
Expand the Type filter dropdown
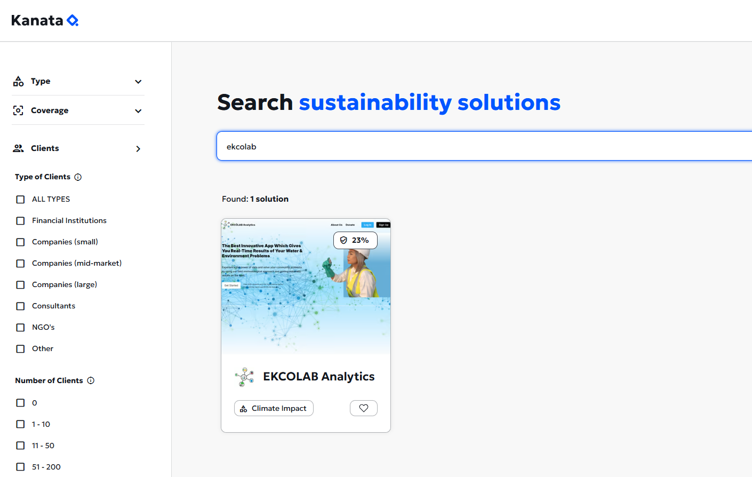(x=138, y=82)
